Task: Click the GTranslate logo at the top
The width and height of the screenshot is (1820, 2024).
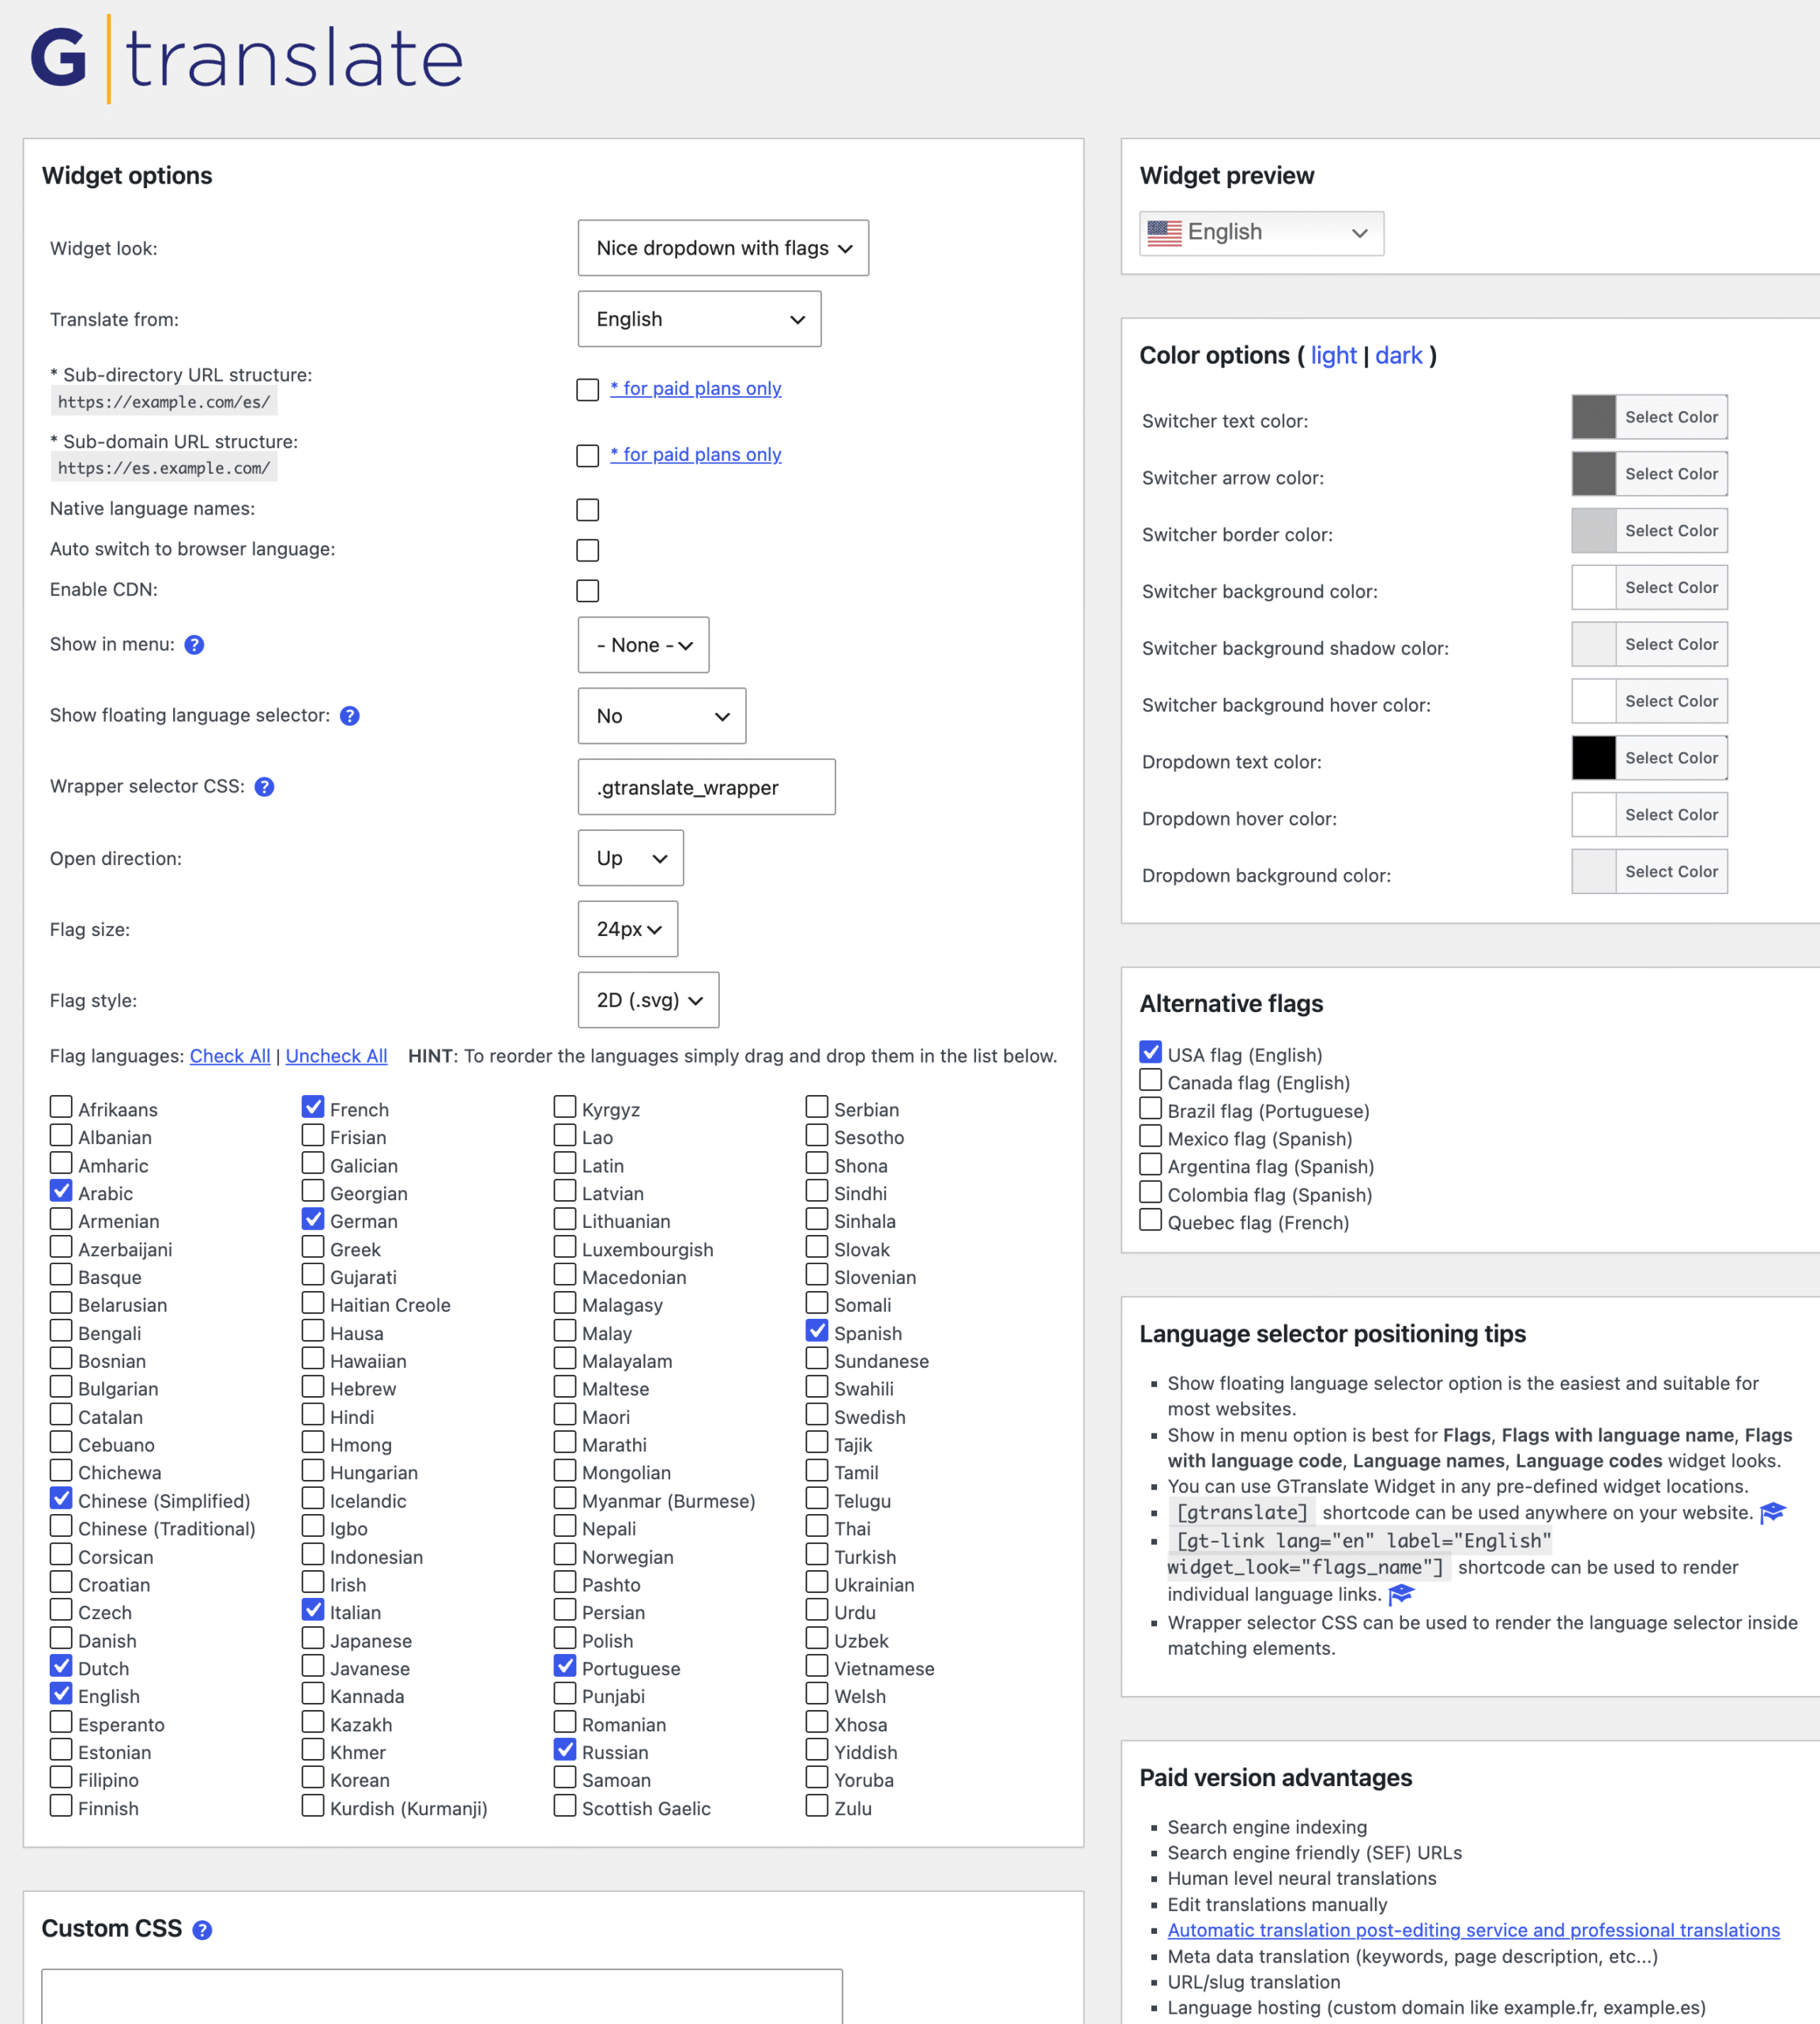Action: (x=247, y=59)
